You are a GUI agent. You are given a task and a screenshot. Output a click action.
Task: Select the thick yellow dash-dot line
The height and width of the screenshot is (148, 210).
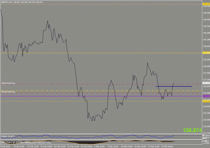[101, 91]
